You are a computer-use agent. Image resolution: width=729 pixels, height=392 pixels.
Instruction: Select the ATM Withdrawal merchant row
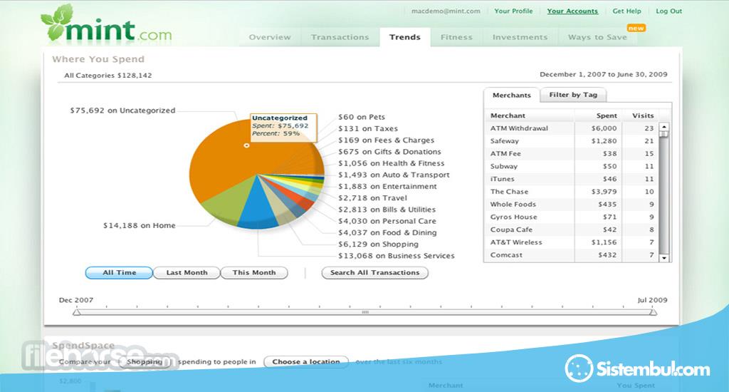[572, 128]
